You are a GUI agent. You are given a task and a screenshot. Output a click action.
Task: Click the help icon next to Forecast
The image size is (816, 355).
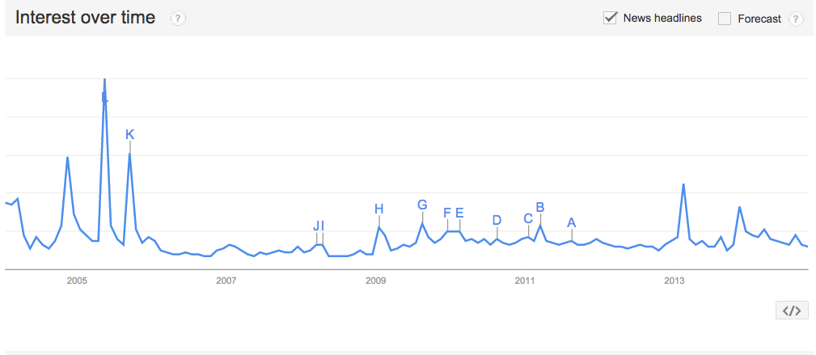pos(796,19)
